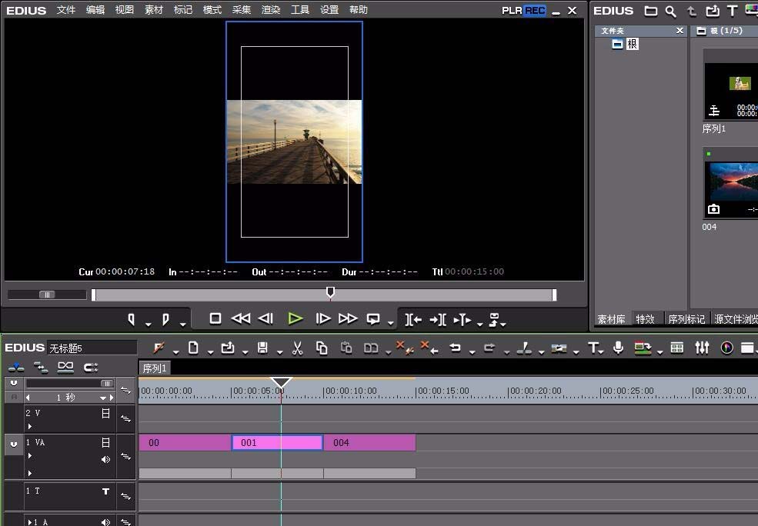This screenshot has height=526, width=758.
Task: Click the Copy icon in timeline toolbar
Action: pos(322,348)
